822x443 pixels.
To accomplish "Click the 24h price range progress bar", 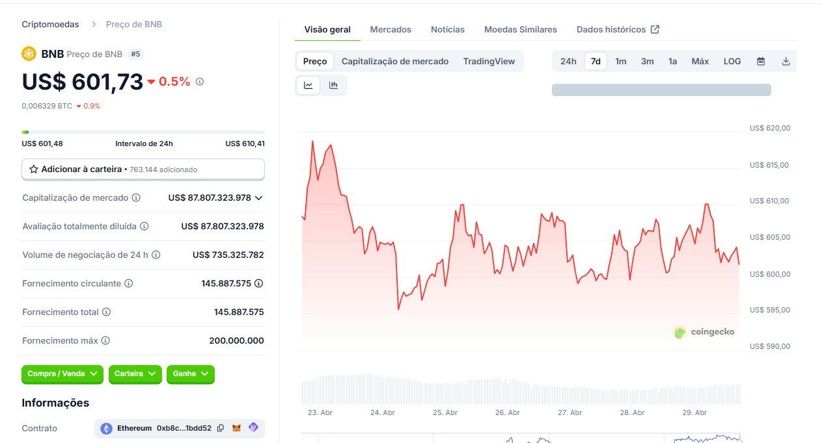I will coord(143,132).
